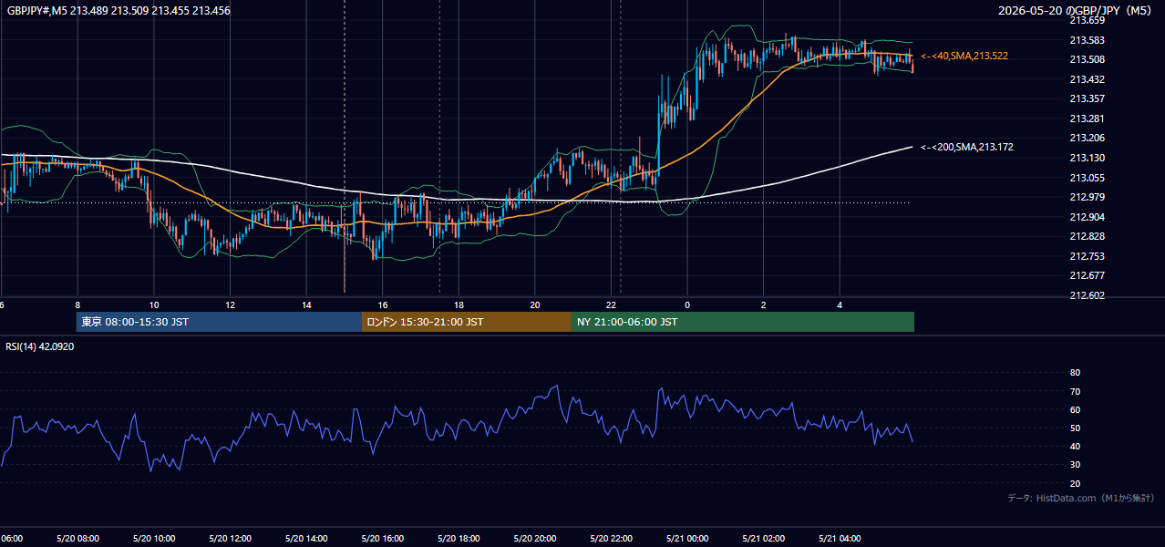
Task: Click the 213.206 price axis label
Action: (x=1087, y=139)
